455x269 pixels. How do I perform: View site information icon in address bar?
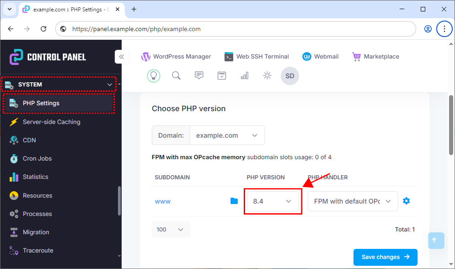click(x=63, y=29)
